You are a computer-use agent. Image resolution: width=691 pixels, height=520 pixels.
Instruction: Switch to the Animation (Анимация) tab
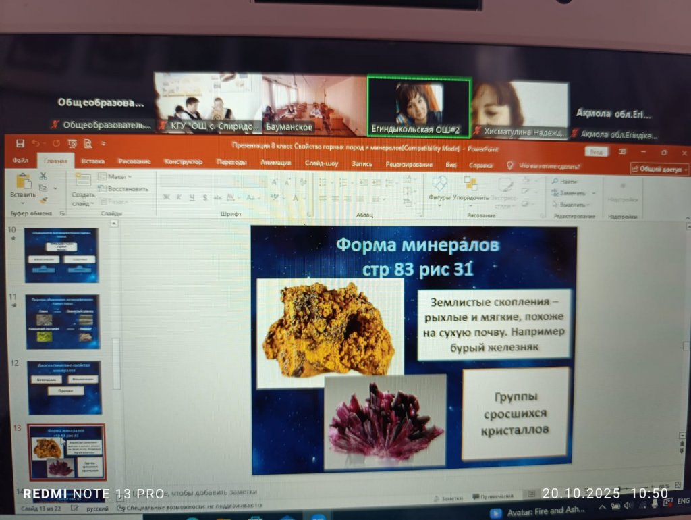point(273,163)
